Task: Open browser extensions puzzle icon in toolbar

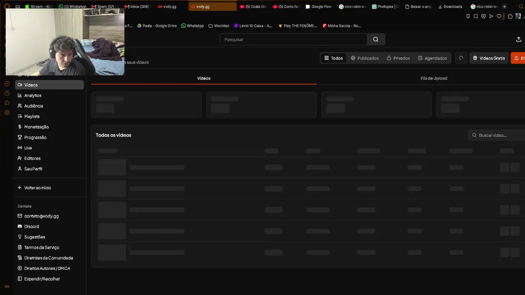Action: (510, 16)
